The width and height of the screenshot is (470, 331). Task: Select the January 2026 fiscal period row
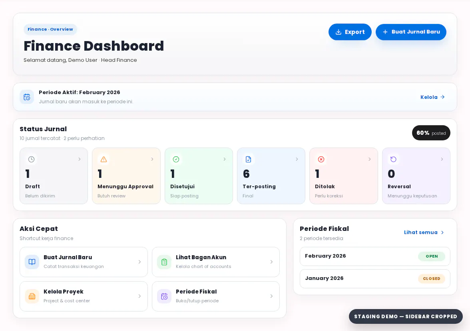(x=375, y=279)
